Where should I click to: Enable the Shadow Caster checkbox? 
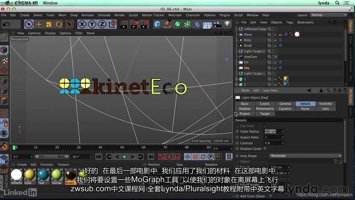click(x=265, y=149)
